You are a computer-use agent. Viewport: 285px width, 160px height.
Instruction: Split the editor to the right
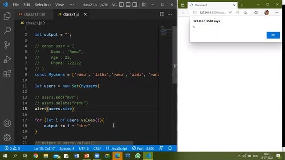pos(162,14)
